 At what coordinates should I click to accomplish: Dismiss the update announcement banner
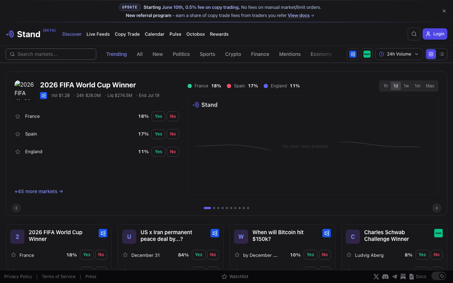click(444, 11)
